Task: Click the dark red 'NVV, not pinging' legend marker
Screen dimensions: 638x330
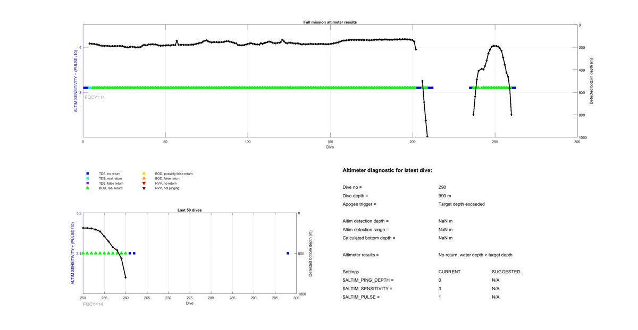Action: [x=144, y=188]
